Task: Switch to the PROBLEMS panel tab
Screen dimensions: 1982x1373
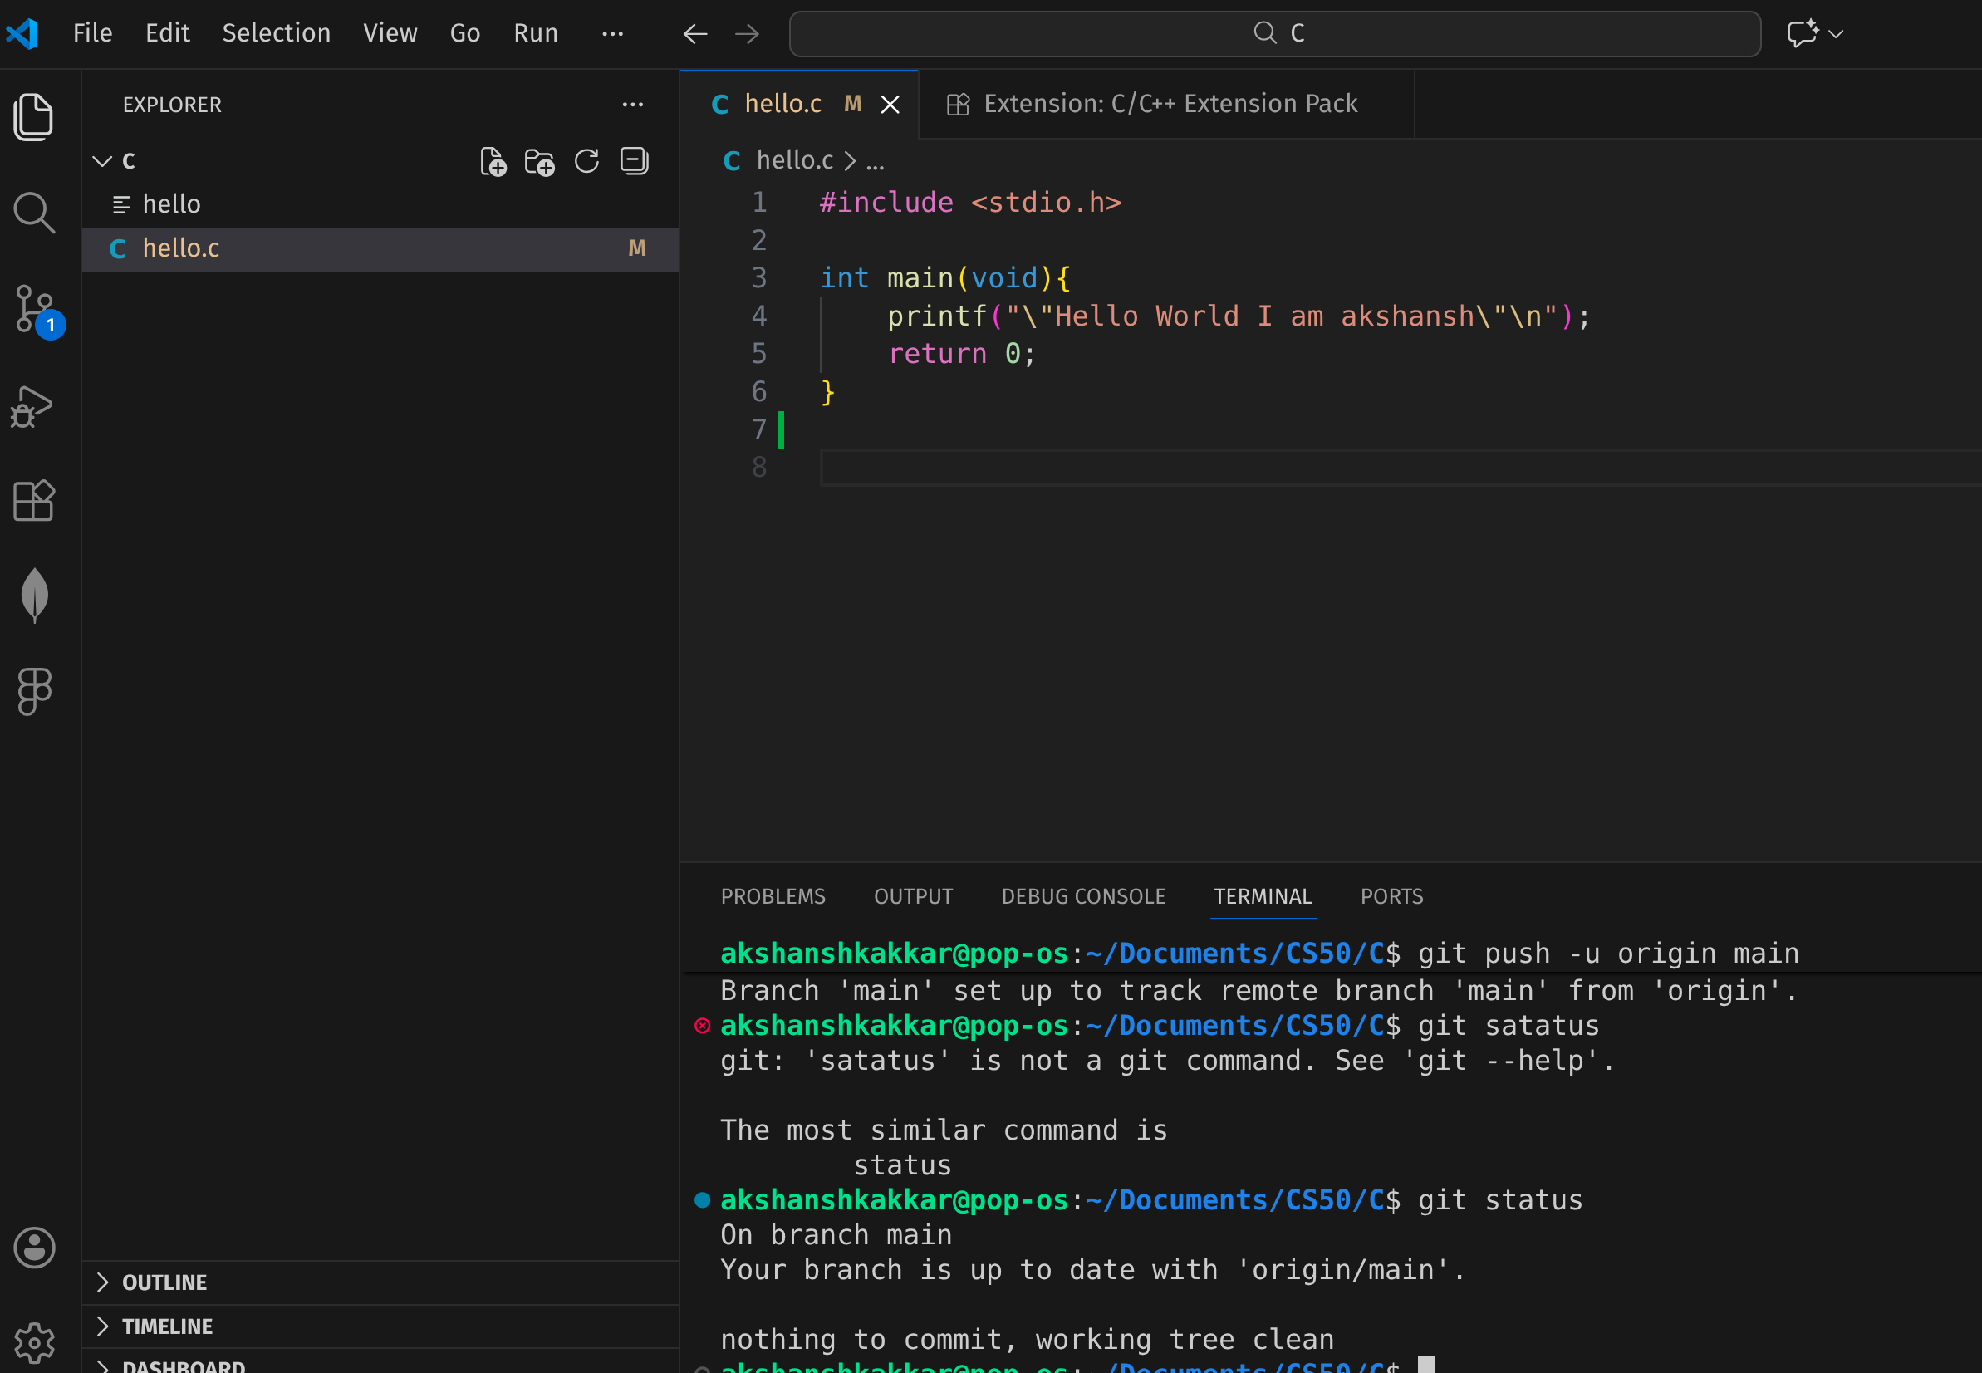Action: click(773, 896)
